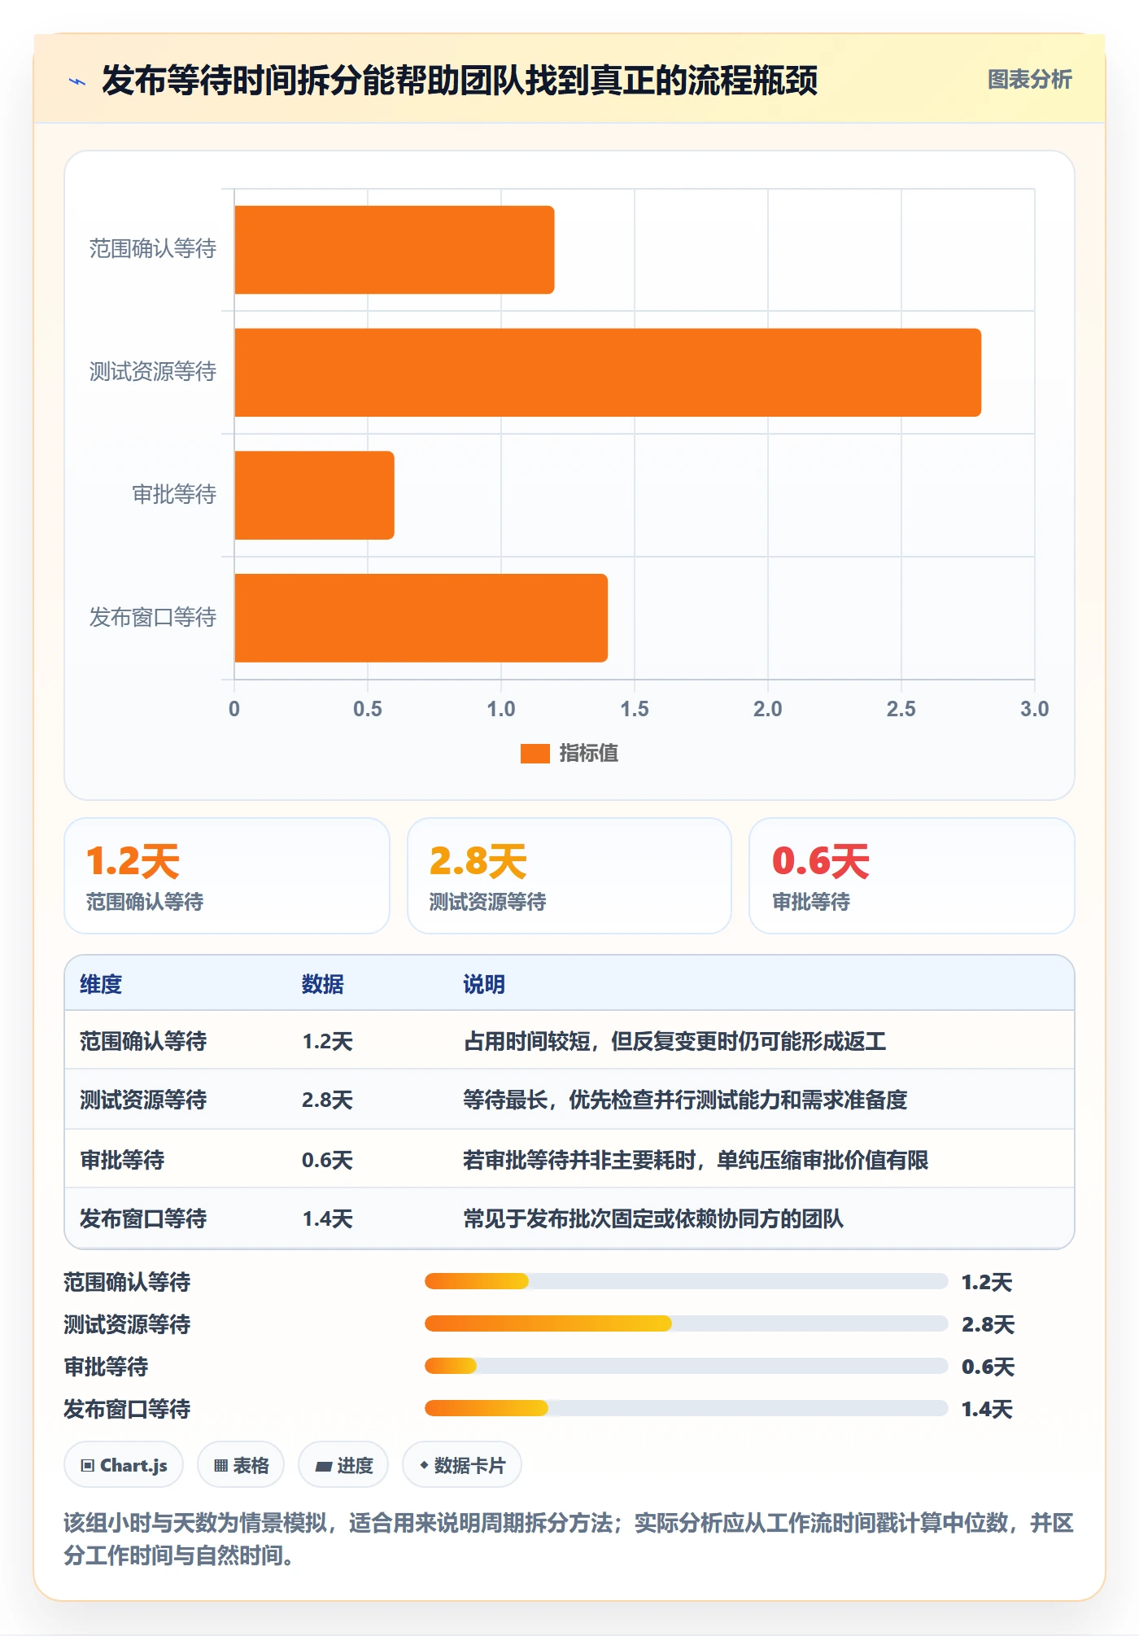Viewport: 1139px width, 1636px height.
Task: Click the 发布窗口等待 progress bar
Action: [686, 1408]
